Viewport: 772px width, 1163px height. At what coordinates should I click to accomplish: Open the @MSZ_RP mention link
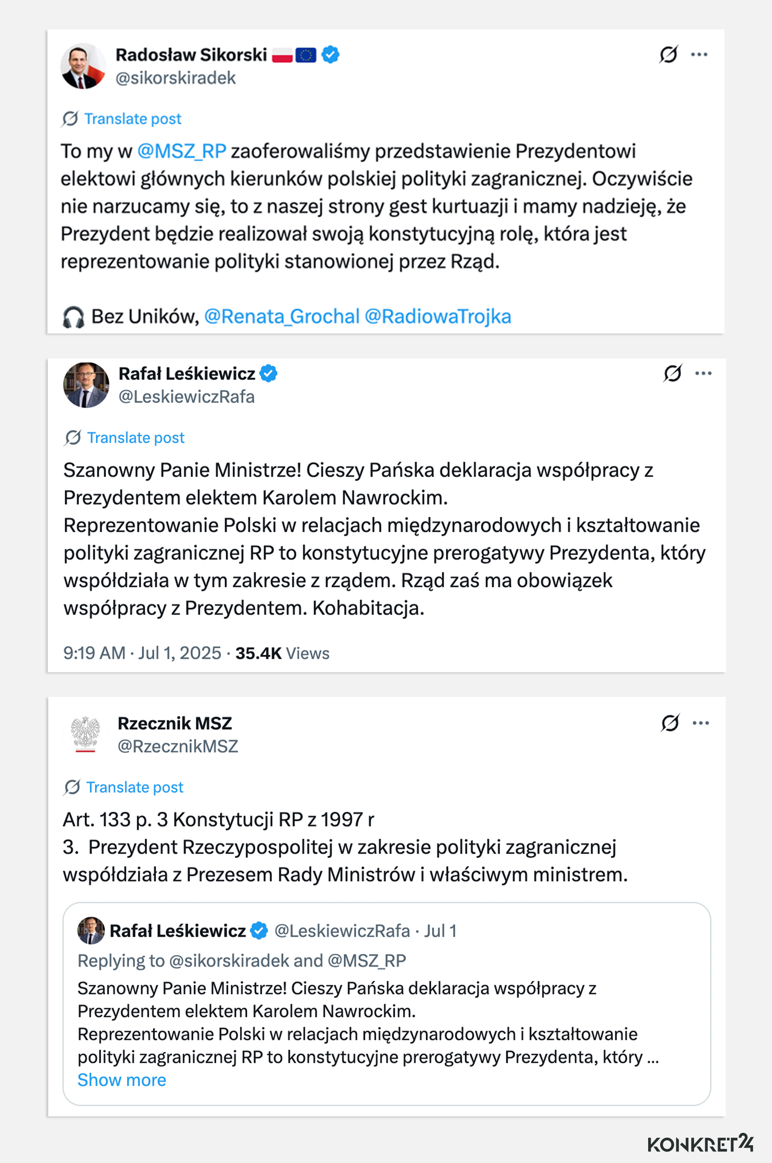[x=182, y=152]
